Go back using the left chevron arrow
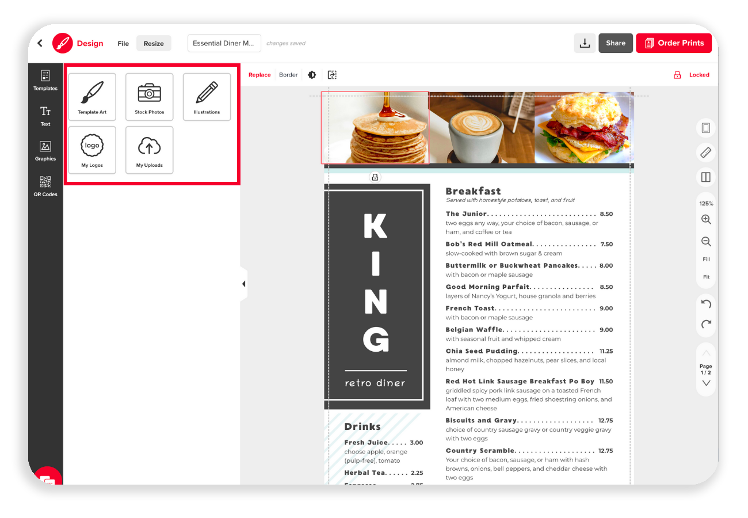Viewport: 748px width, 518px height. pos(40,43)
